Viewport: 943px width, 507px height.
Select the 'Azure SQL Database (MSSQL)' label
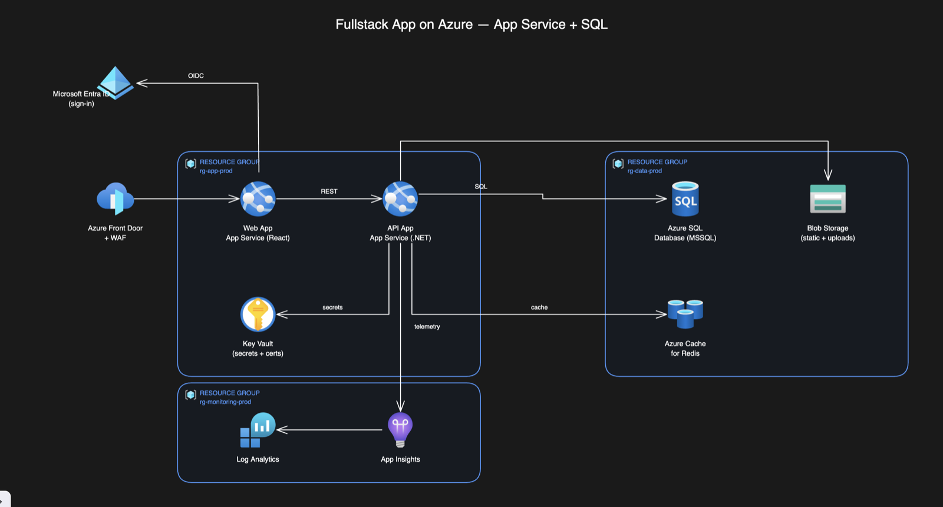(x=685, y=233)
